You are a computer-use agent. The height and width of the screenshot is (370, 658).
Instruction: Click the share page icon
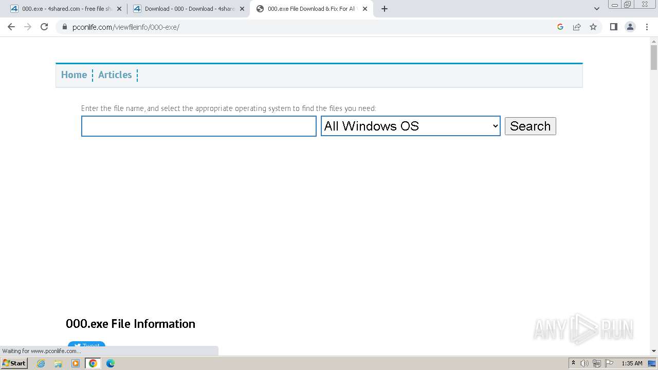click(577, 27)
